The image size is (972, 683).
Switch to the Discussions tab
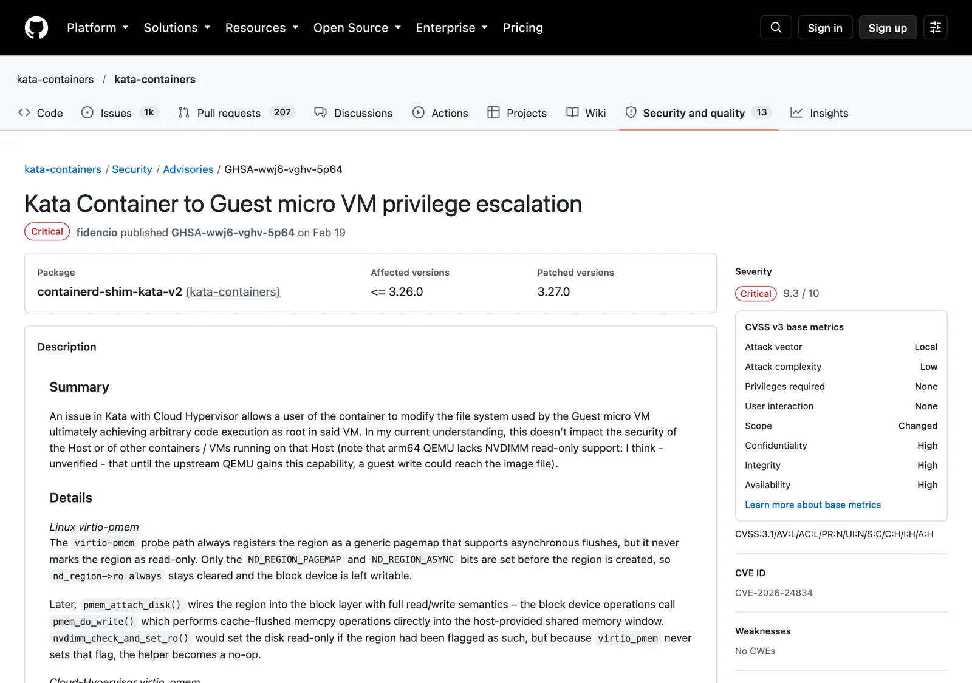pyautogui.click(x=354, y=113)
